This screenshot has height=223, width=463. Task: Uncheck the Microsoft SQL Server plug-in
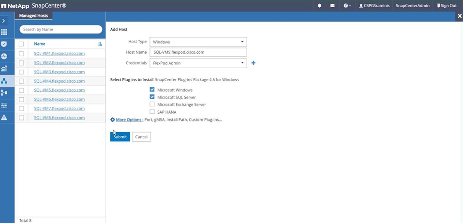pyautogui.click(x=152, y=97)
